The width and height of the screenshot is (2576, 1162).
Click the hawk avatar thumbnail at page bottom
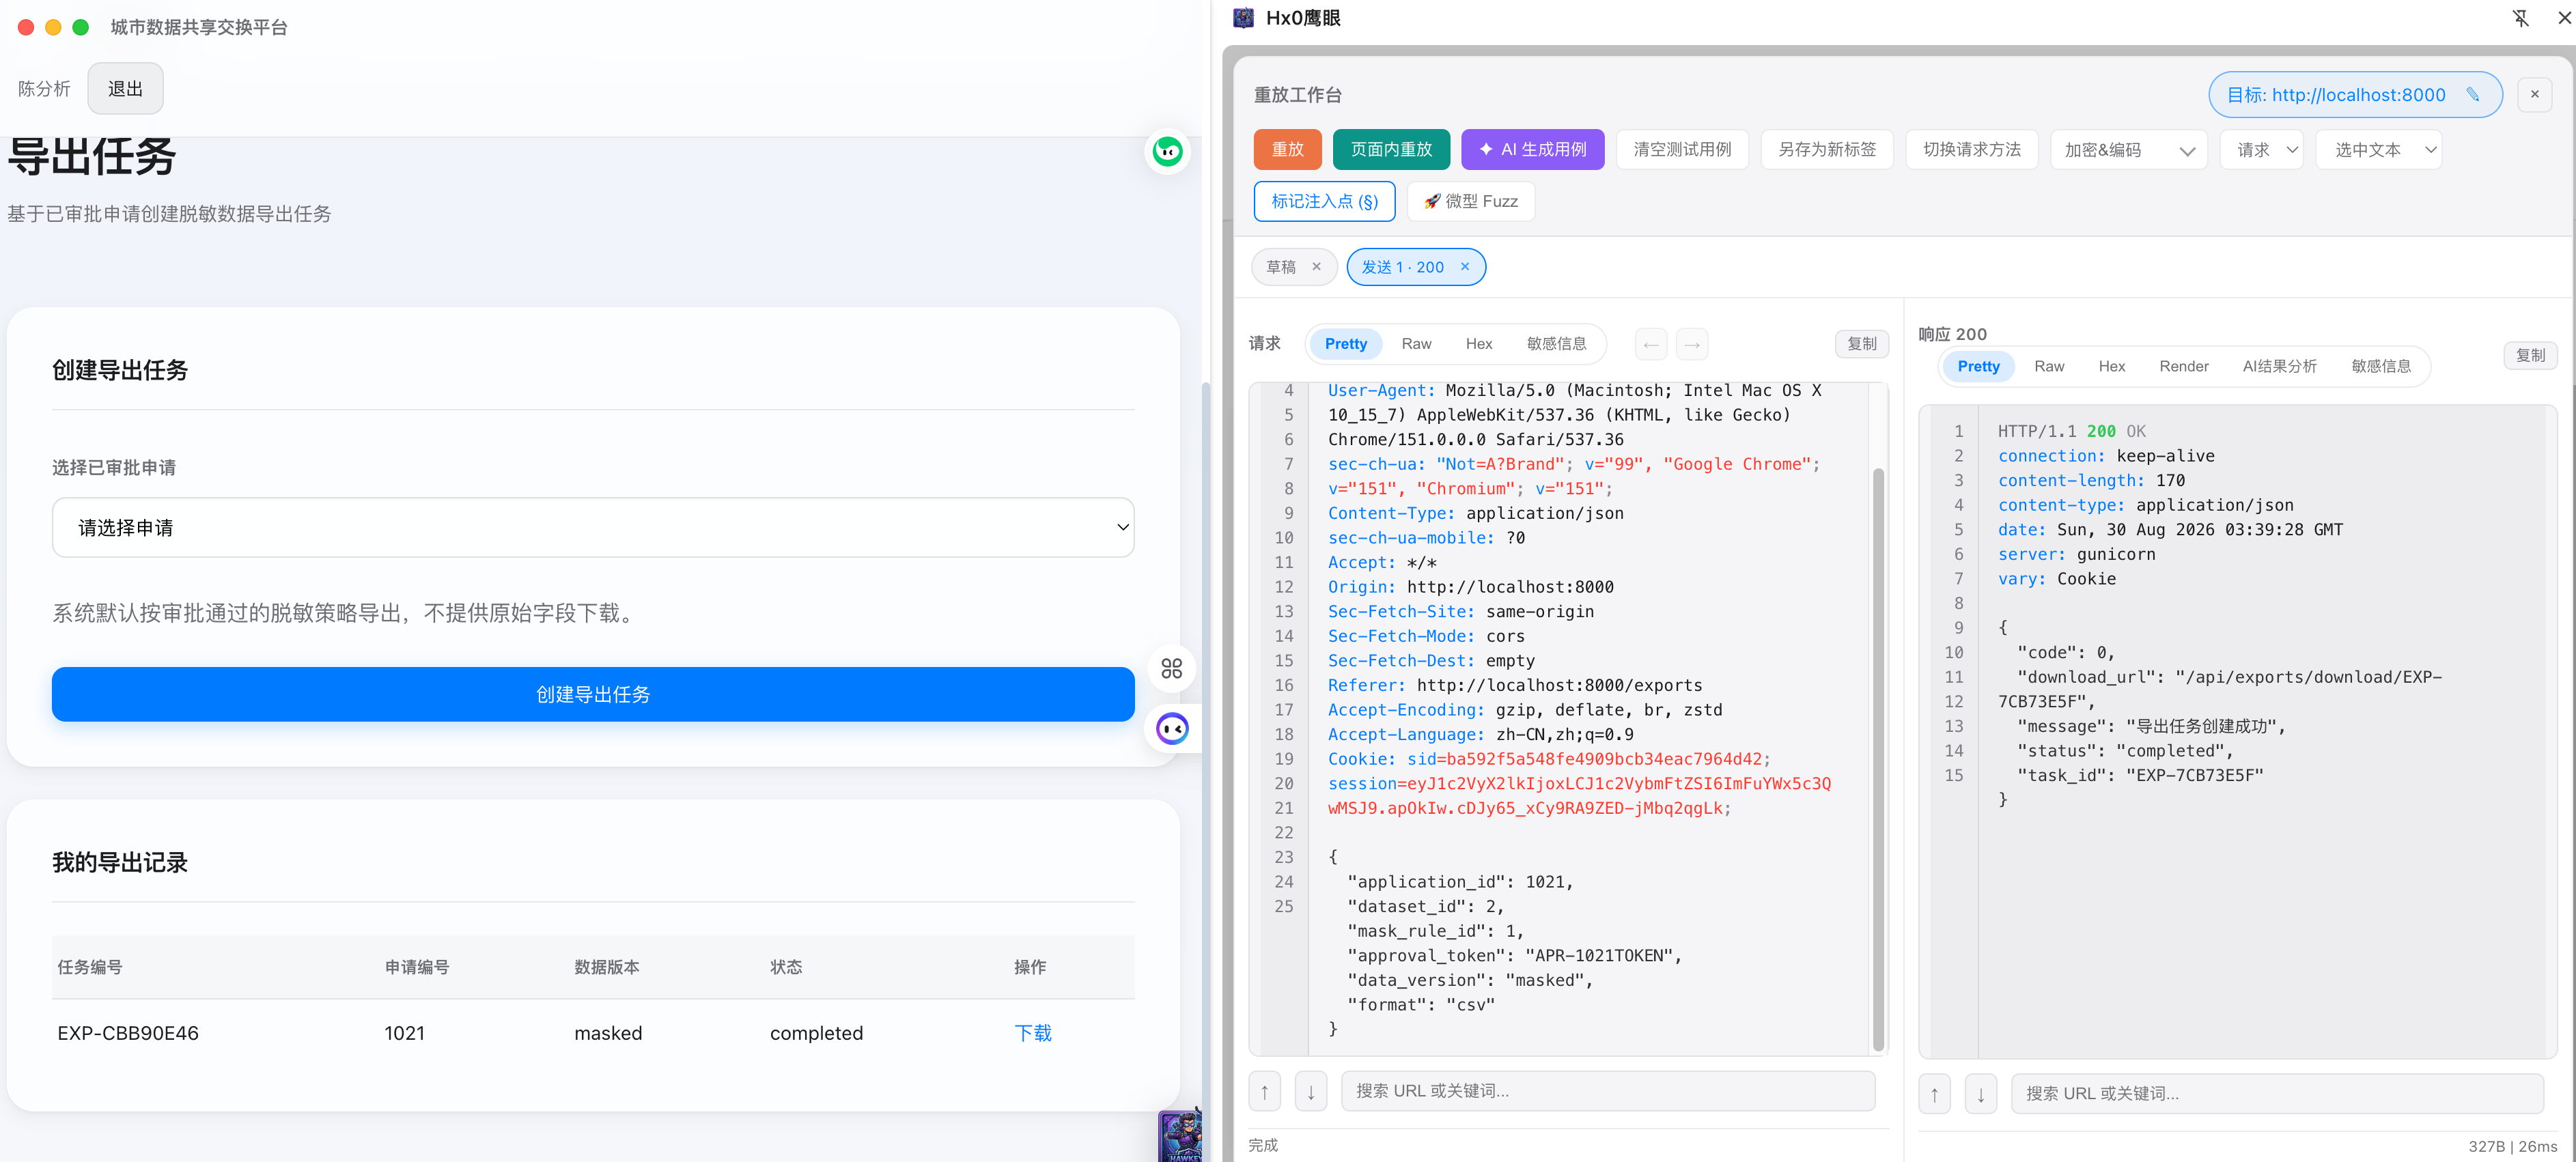point(1180,1136)
